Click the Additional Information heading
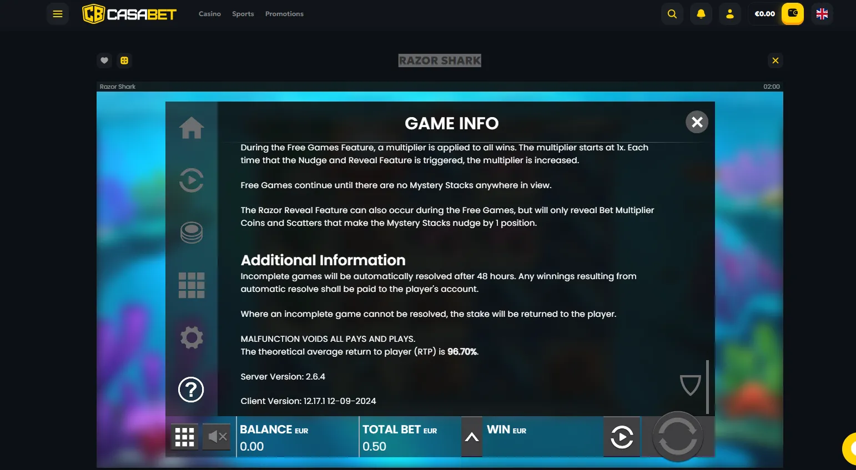The image size is (856, 470). [323, 260]
